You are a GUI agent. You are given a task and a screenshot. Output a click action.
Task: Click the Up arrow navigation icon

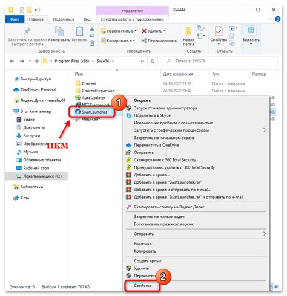pyautogui.click(x=37, y=61)
